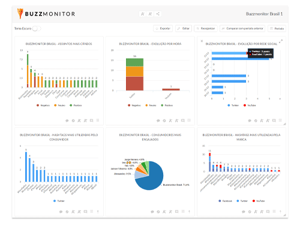Click comment icon on Consumidores Mais Engajados
This screenshot has height=226, width=300.
tap(152, 212)
